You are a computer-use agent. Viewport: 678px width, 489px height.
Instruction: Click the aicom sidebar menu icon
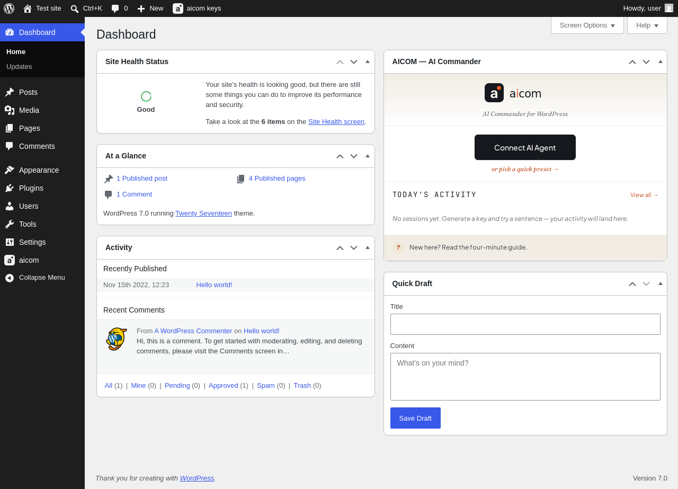click(x=10, y=260)
